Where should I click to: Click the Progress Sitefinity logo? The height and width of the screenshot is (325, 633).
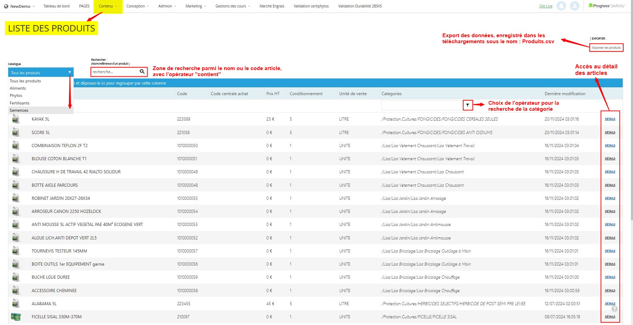(x=606, y=6)
